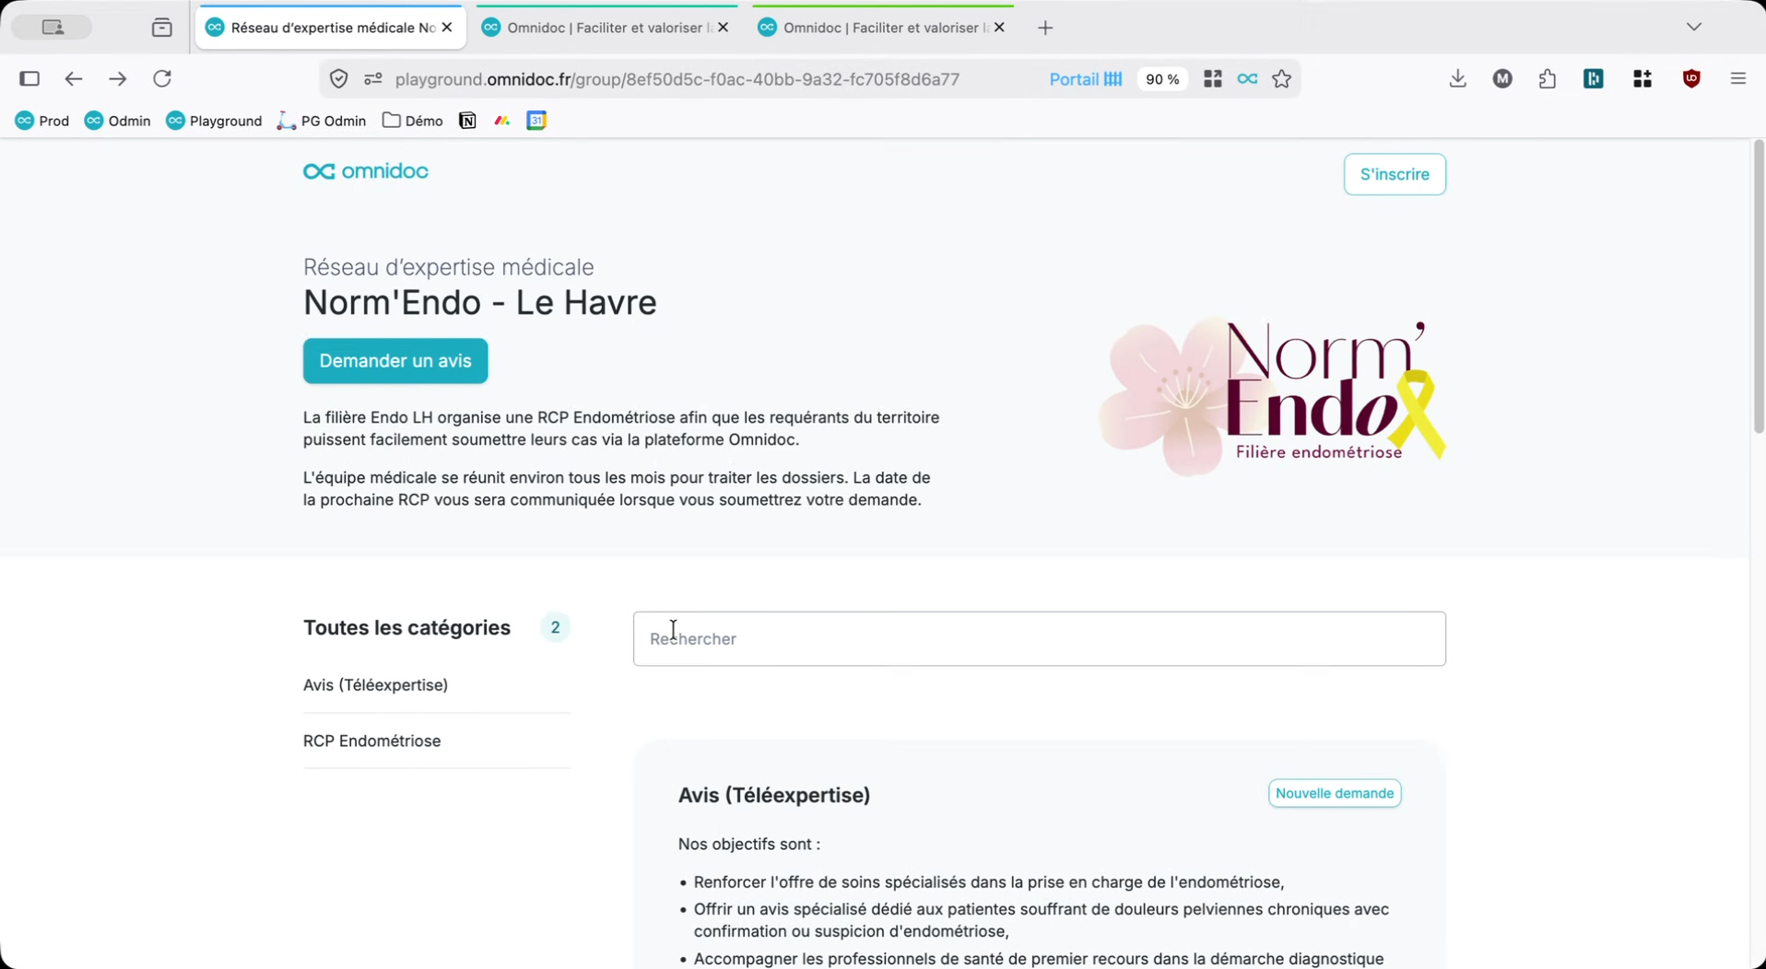Viewport: 1766px width, 969px height.
Task: Open the downloads panel
Action: point(1457,79)
